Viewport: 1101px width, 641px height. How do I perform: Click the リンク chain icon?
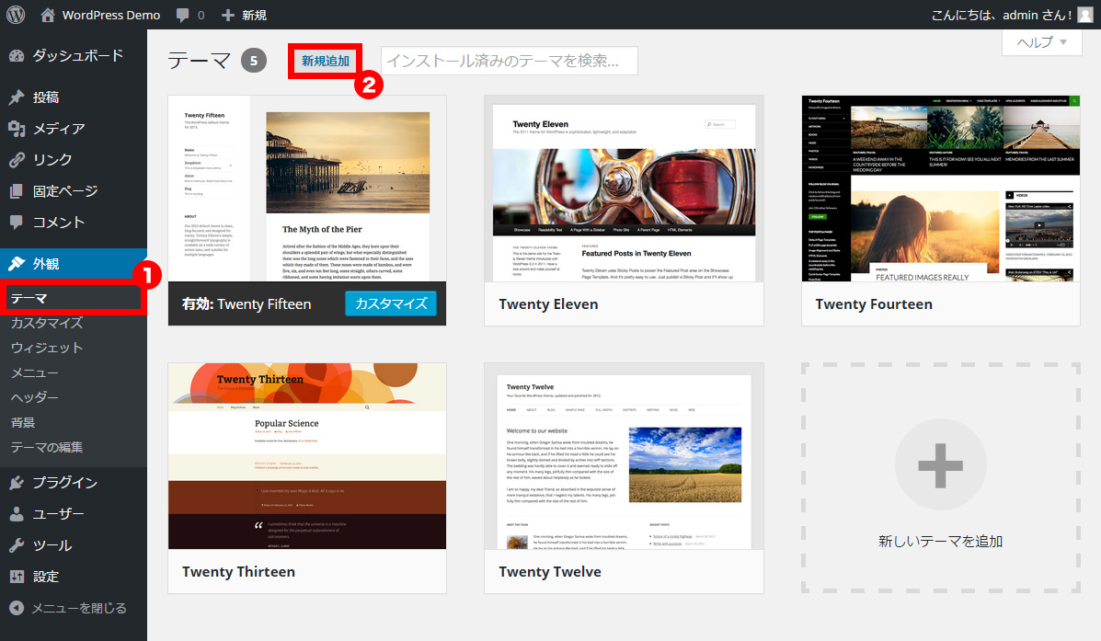17,160
